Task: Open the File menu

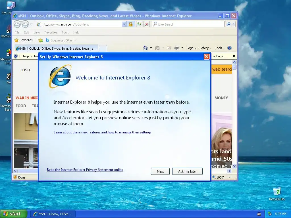Action: (x=17, y=32)
